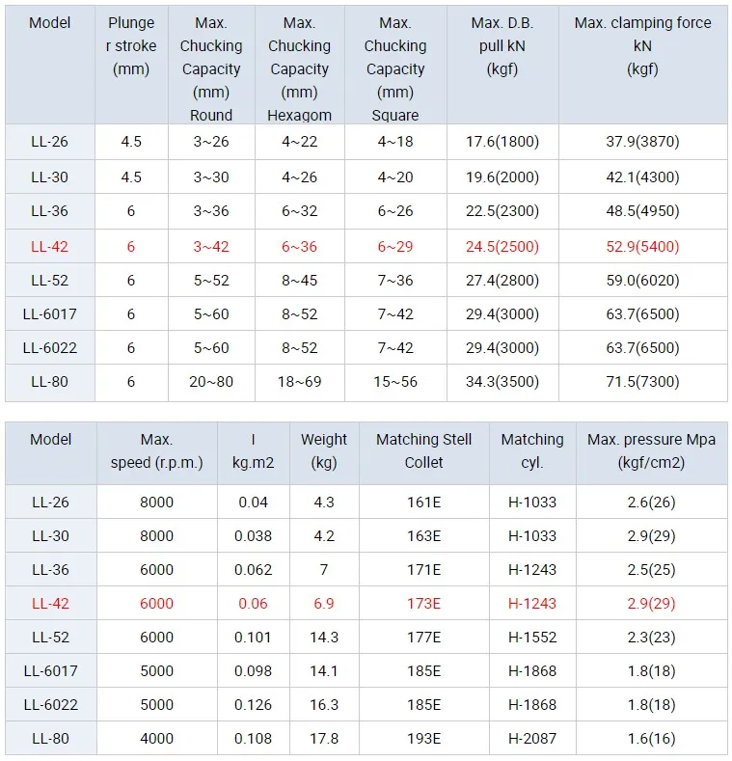Click the Max. pressure Mpa header
Screen dimensions: 732x761
click(x=651, y=450)
